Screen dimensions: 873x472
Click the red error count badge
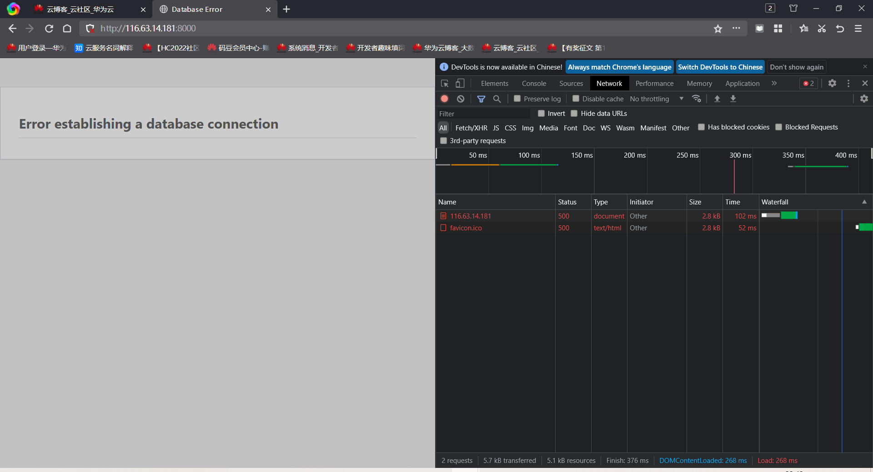(x=809, y=83)
